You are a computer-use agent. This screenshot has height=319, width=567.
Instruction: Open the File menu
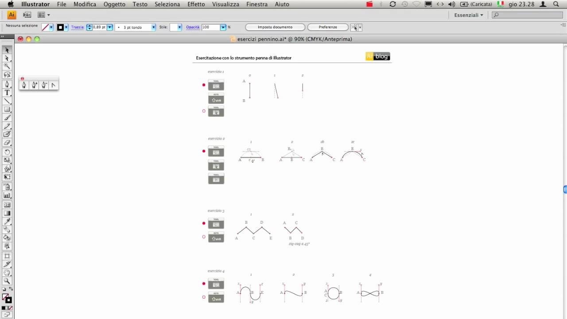click(62, 4)
